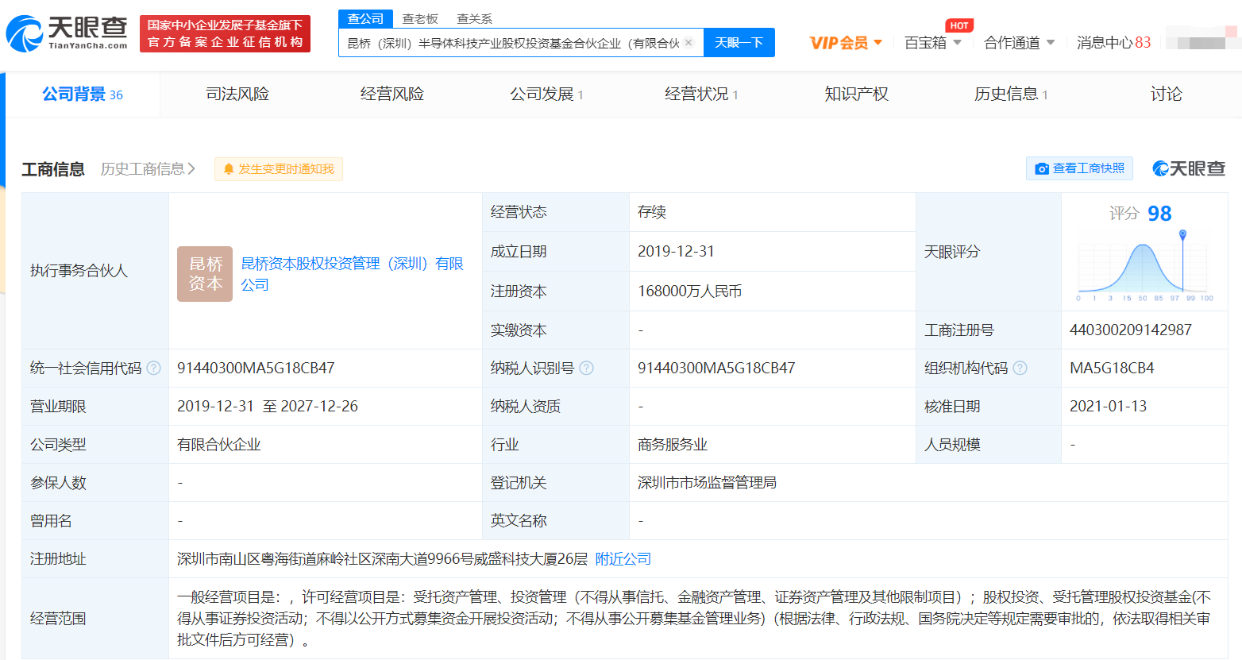Click the red 国家中小企业发展子基金旗下 banner
This screenshot has height=660, width=1242.
pos(225,33)
